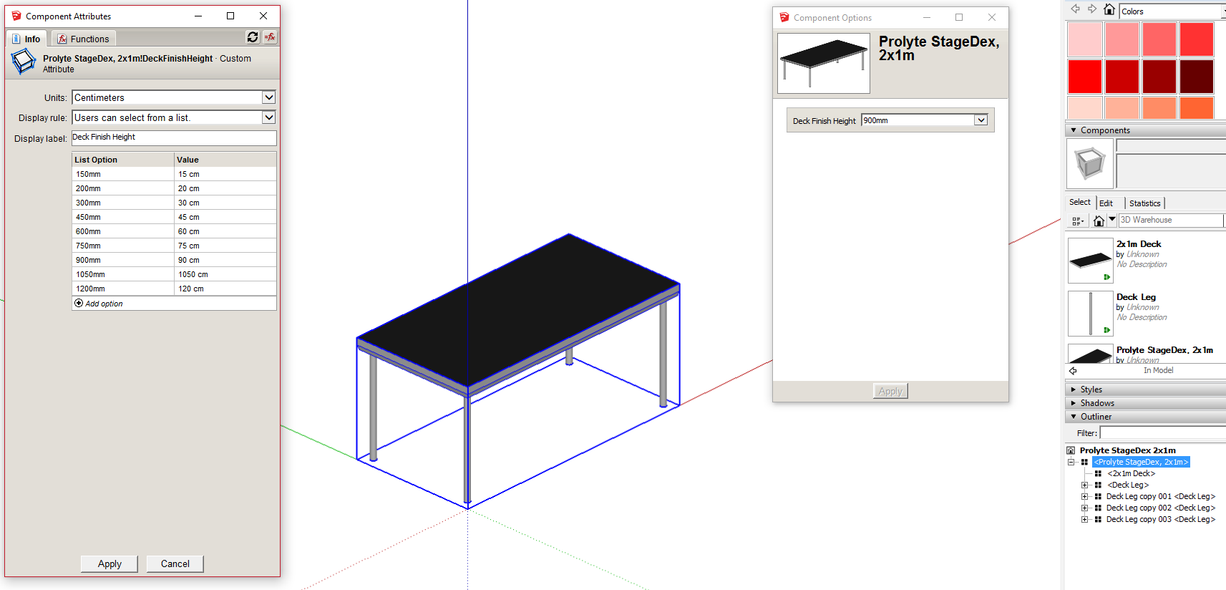Expand the Deck Leg copy 003 node
Screen dimensions: 1226x590
point(1084,519)
